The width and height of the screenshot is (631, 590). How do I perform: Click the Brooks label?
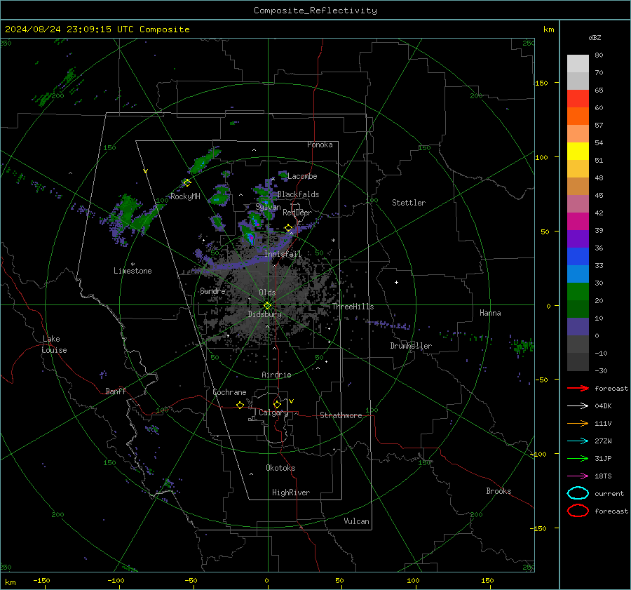[x=498, y=491]
